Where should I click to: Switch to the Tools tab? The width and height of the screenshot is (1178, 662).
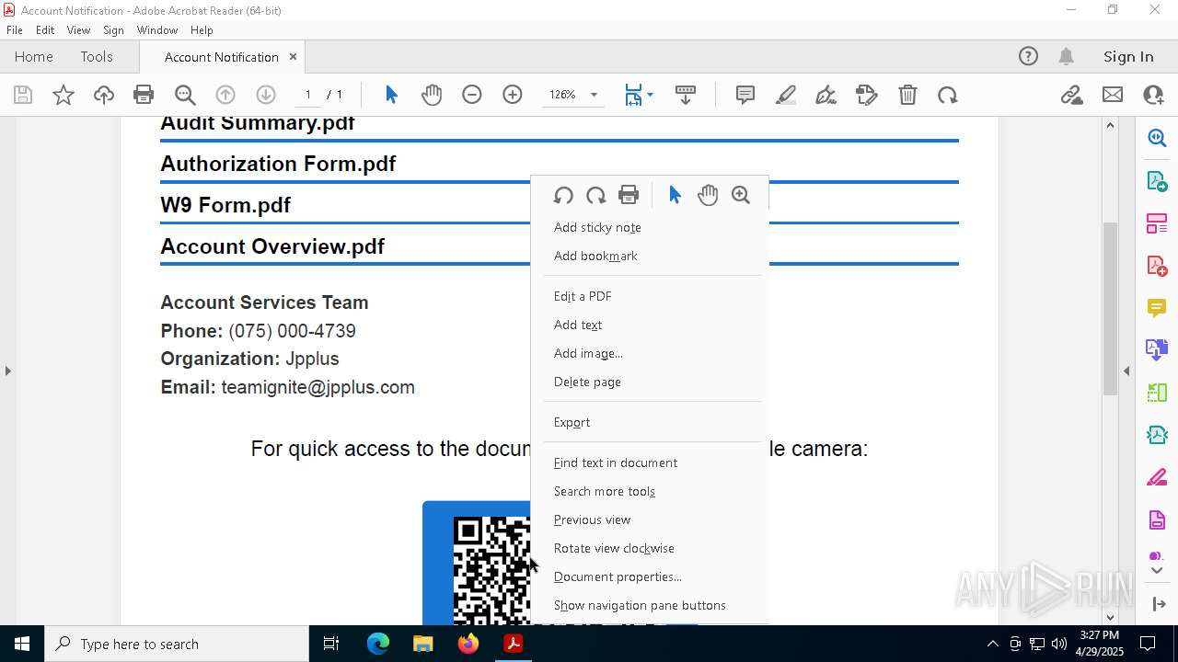pos(97,56)
